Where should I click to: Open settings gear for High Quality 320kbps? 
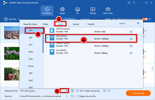click(x=131, y=39)
